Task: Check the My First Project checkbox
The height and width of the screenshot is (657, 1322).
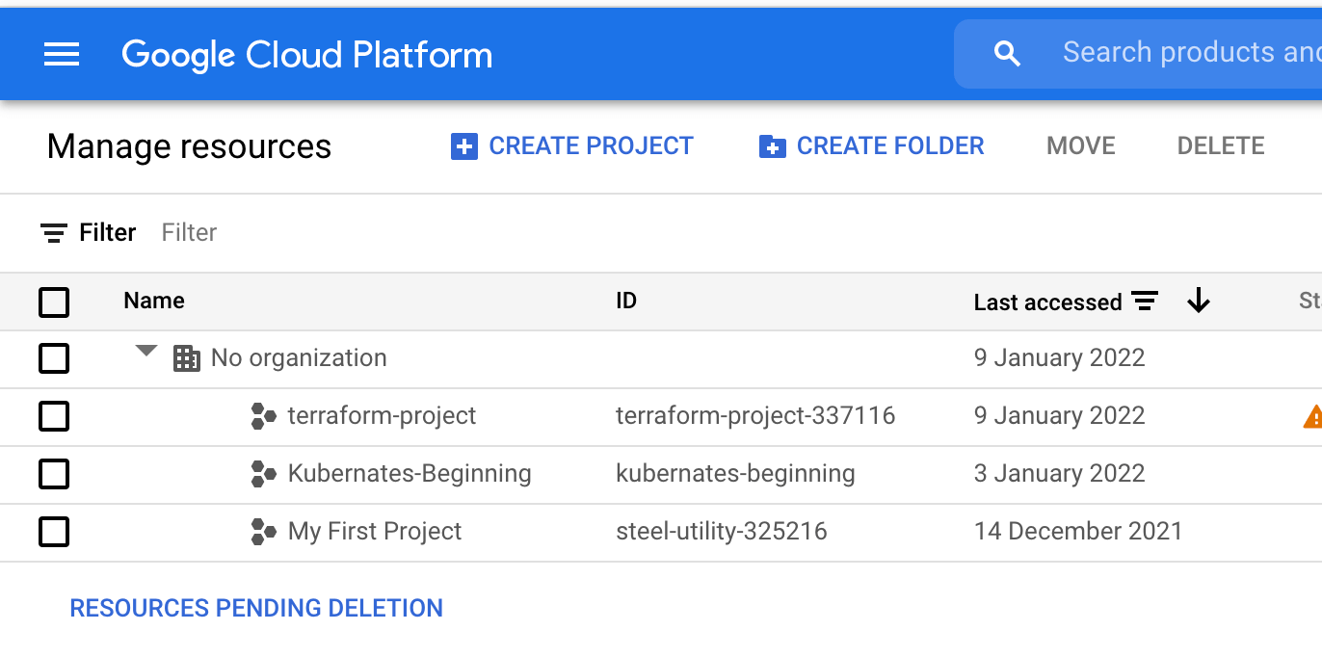Action: (x=54, y=532)
